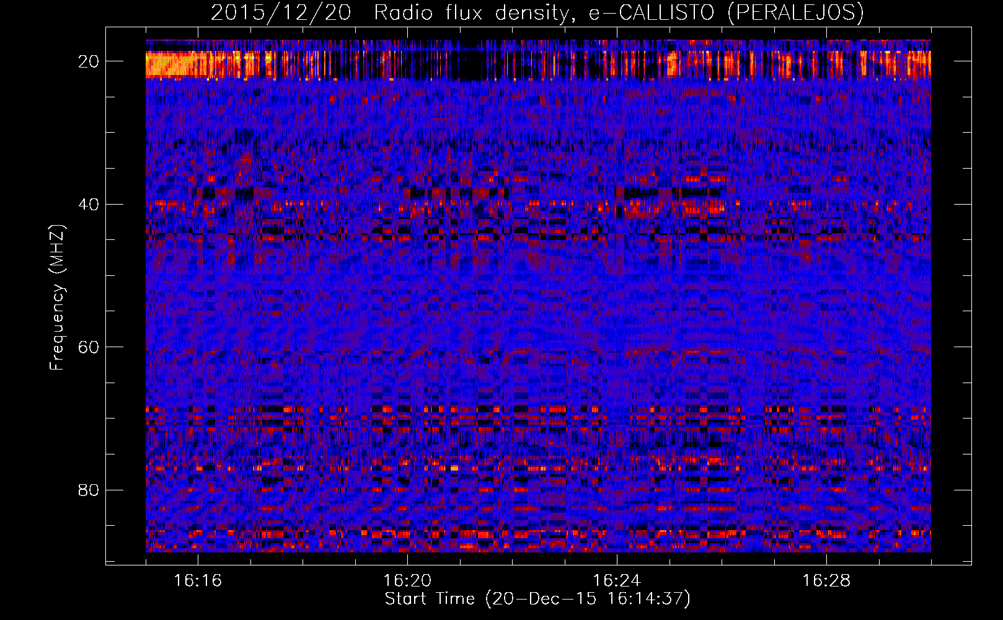Screen dimensions: 1003x620
Task: Click the 16:28 time tick label
Action: point(826,581)
